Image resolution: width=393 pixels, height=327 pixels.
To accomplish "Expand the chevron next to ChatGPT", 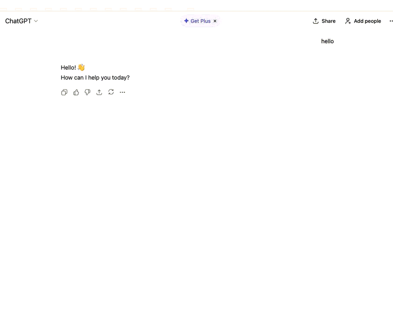I will [x=36, y=21].
